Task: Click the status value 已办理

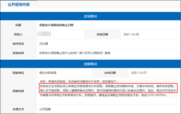Action: (44, 44)
